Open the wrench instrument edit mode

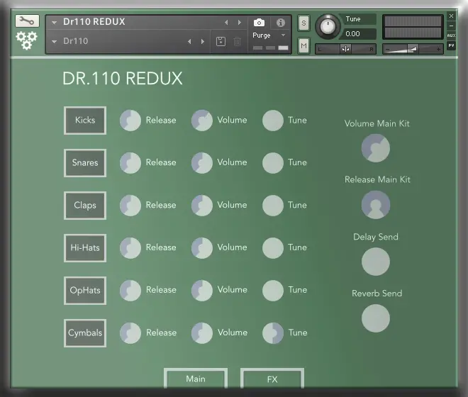27,21
